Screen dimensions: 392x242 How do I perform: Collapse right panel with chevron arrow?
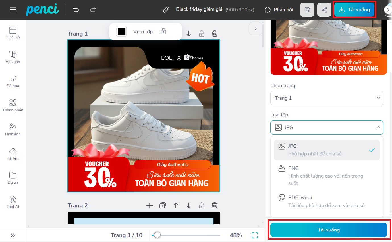pos(255,29)
